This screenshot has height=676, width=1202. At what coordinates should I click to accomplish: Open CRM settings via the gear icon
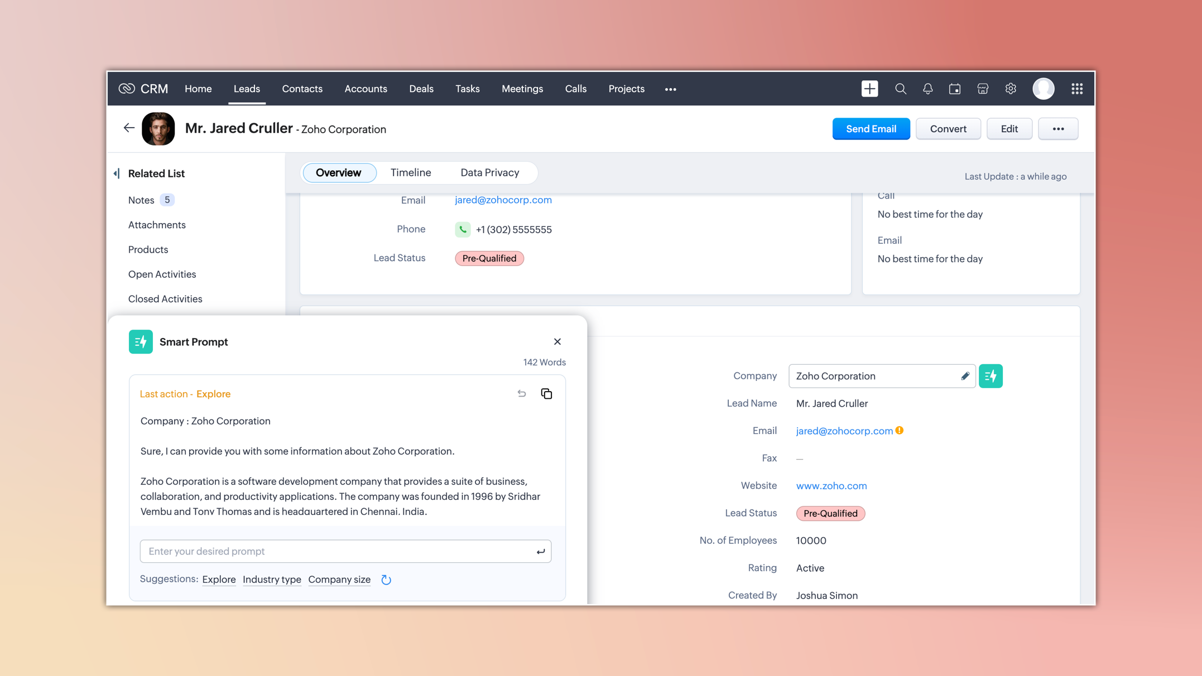(1011, 89)
